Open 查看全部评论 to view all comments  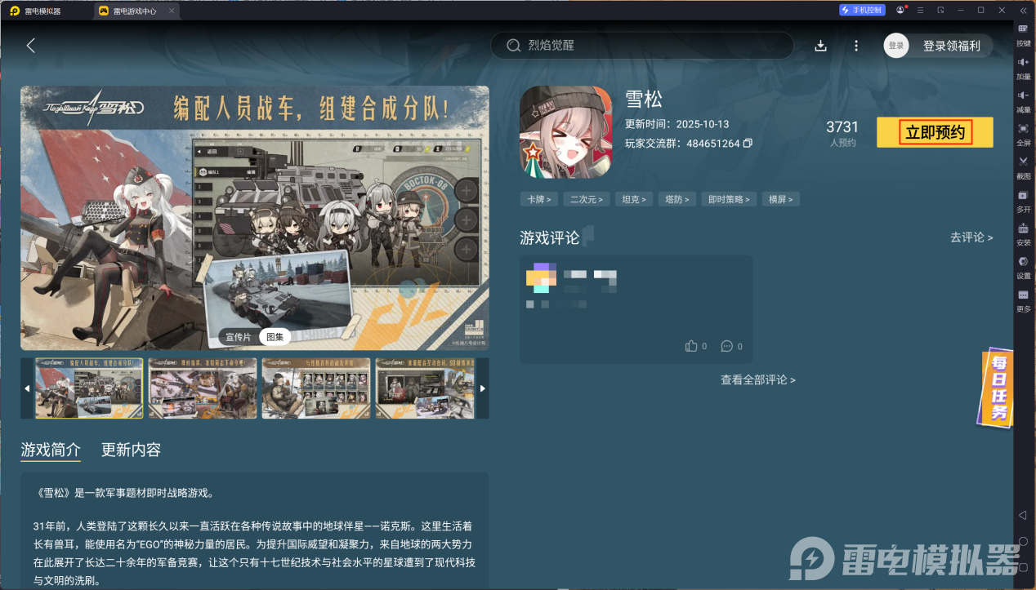pos(758,379)
